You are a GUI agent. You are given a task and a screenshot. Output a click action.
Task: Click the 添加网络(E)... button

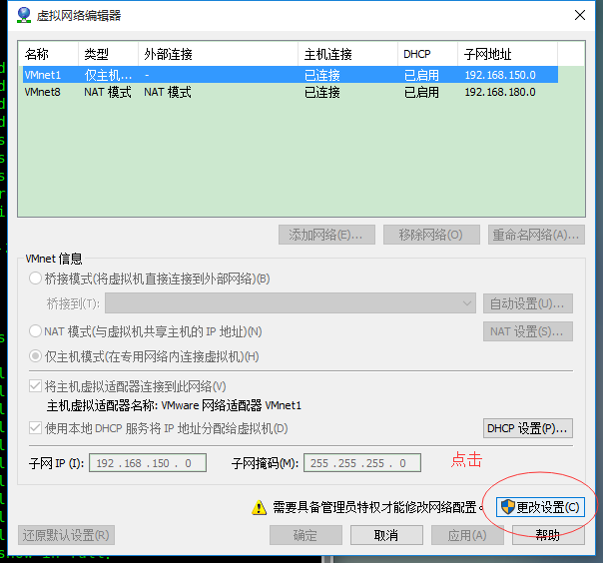(326, 235)
